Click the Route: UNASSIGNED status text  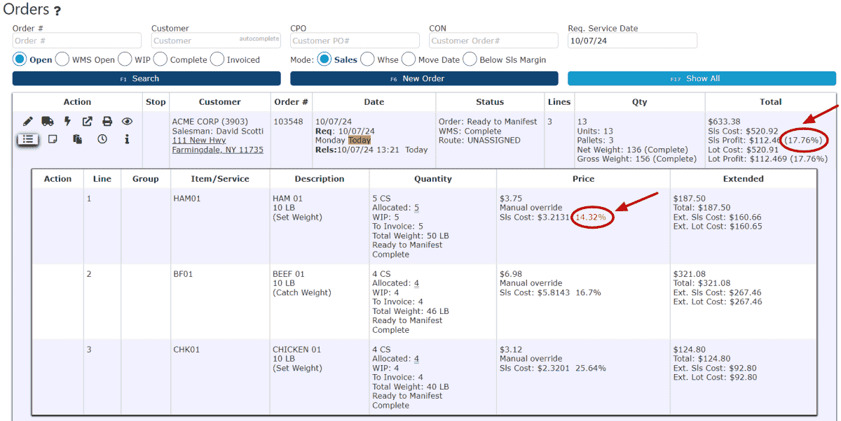tap(479, 141)
